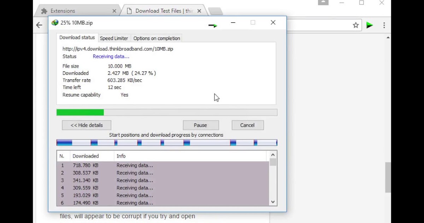Image resolution: width=424 pixels, height=223 pixels.
Task: Click the download URL text
Action: click(118, 49)
